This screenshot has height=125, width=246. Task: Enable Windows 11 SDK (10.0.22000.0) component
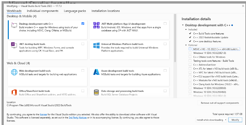[x=190, y=88]
